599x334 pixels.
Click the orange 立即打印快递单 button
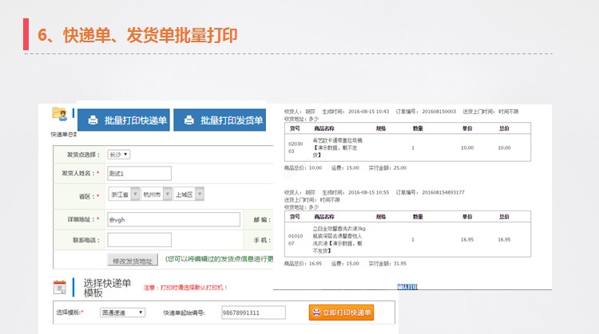tap(341, 313)
